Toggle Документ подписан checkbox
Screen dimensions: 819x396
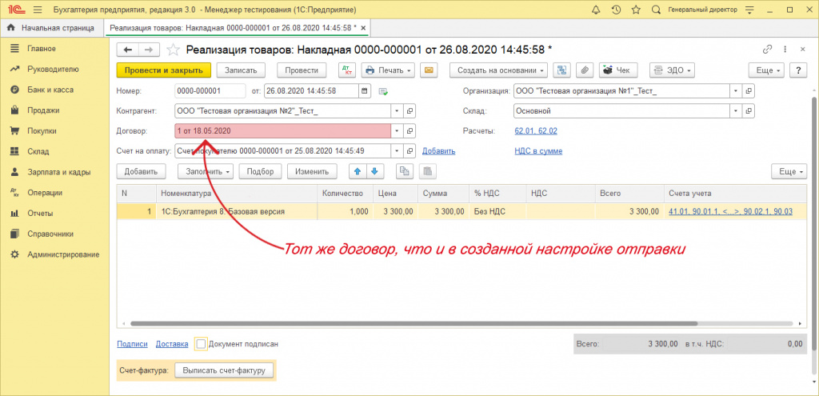pyautogui.click(x=201, y=344)
